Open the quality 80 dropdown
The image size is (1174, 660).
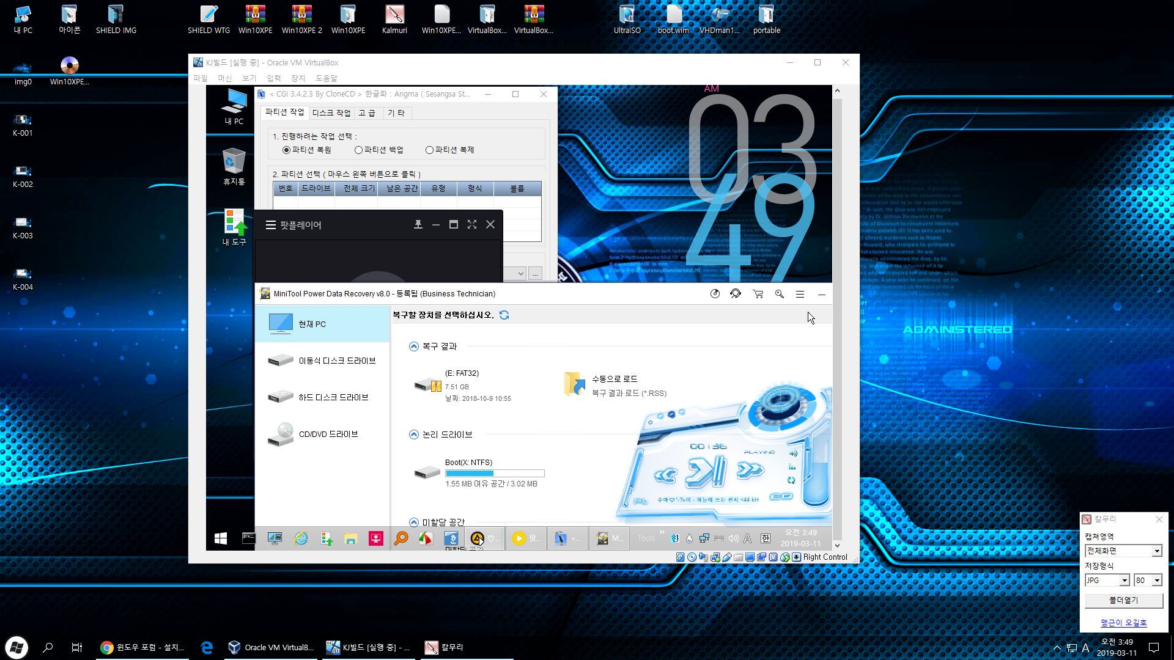point(1157,581)
